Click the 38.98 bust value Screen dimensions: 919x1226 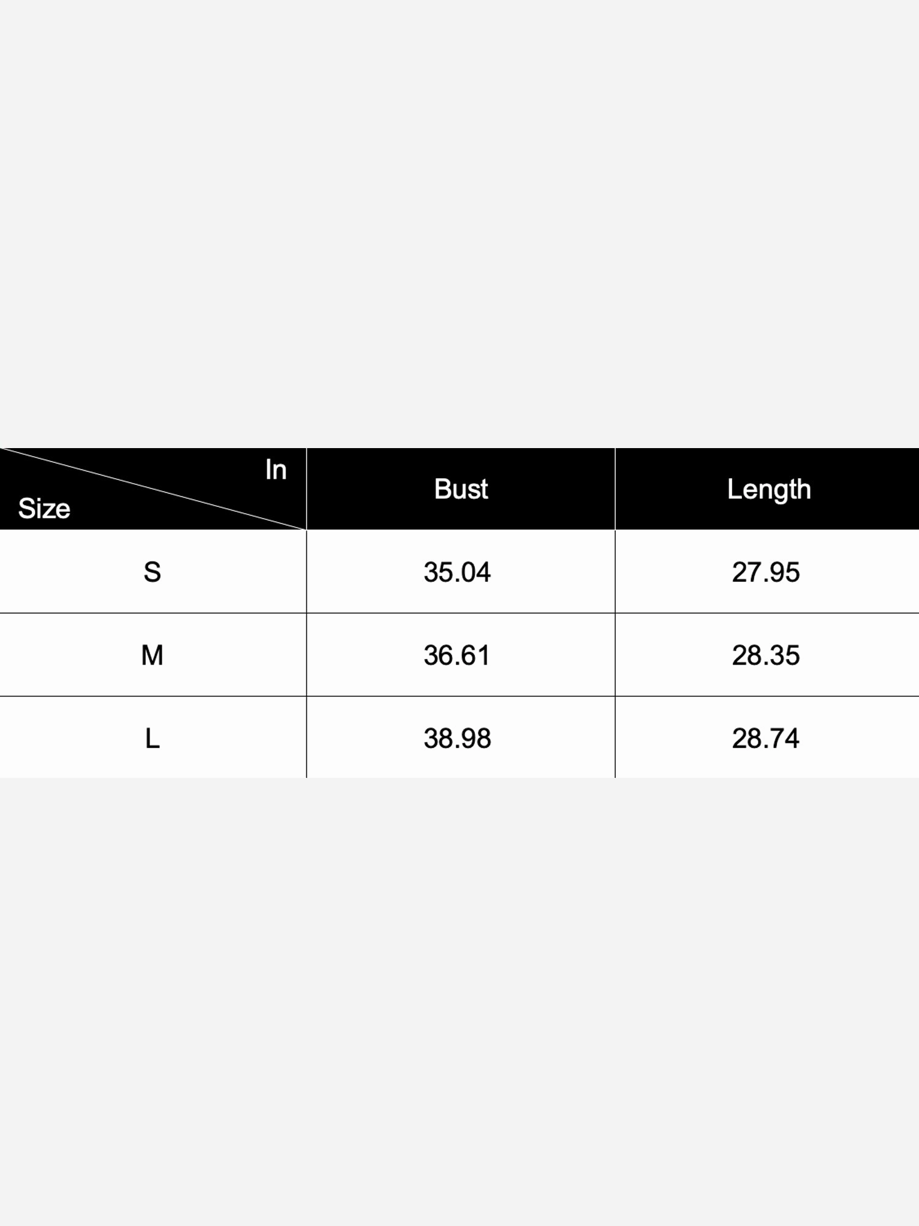coord(457,738)
